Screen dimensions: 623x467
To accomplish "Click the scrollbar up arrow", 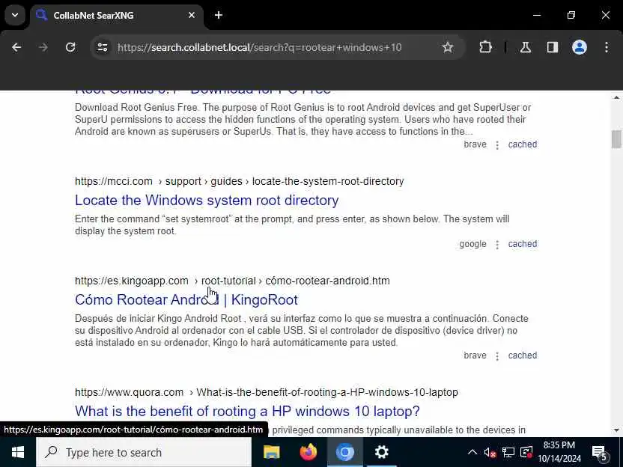I will (x=616, y=97).
